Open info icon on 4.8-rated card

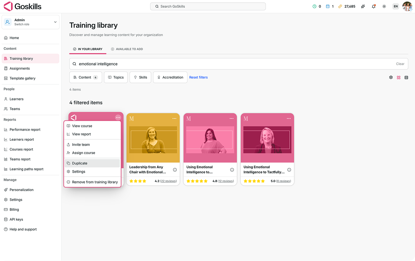(232, 170)
